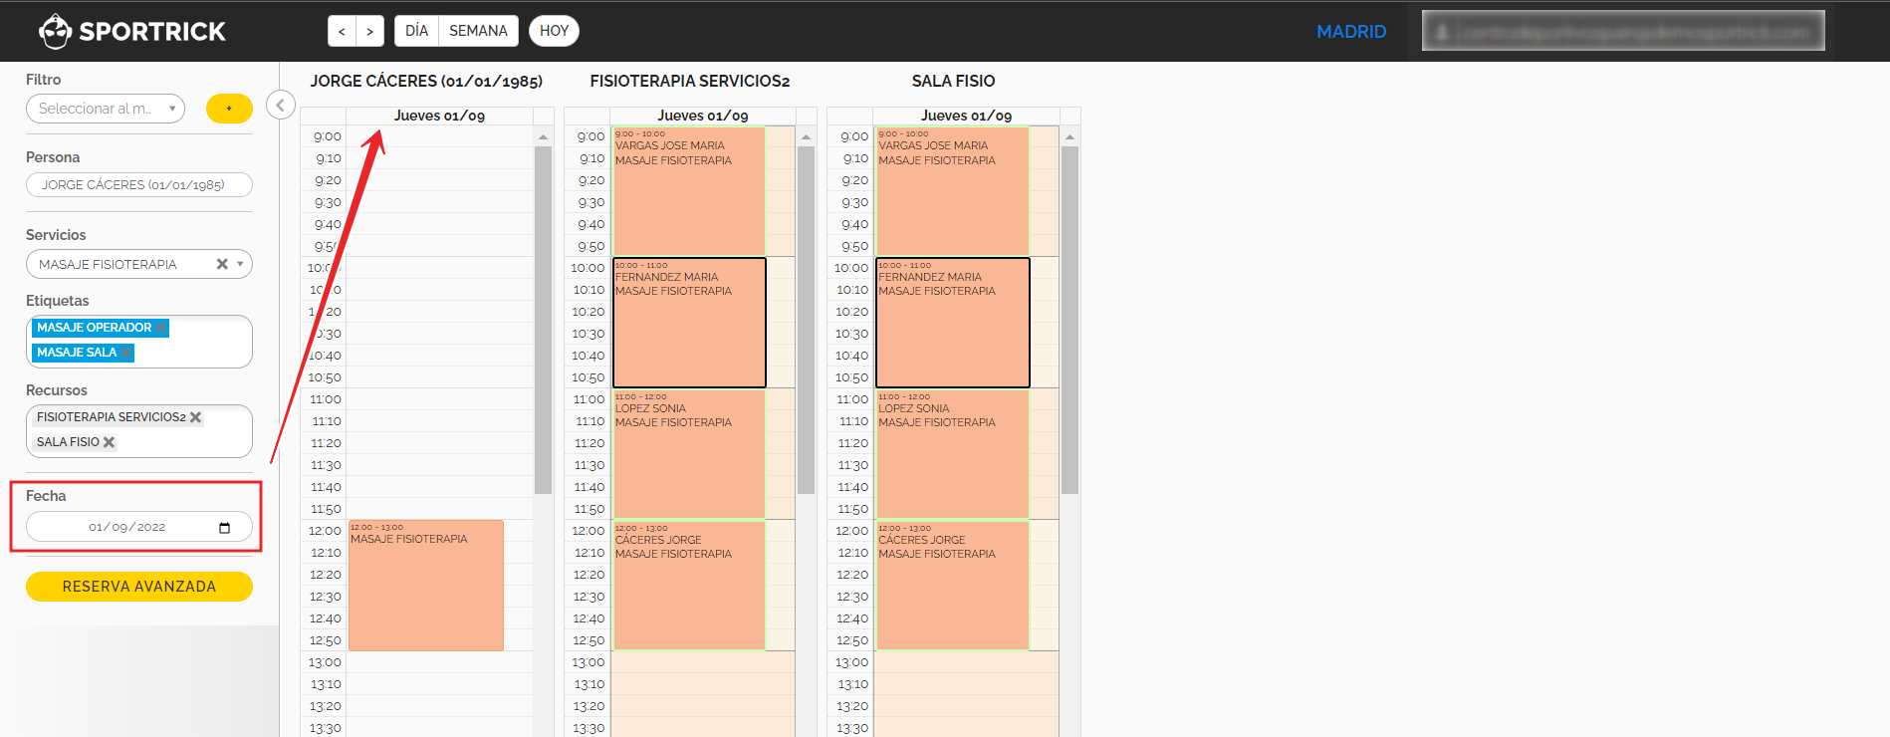This screenshot has width=1890, height=737.
Task: Click Jueves 01/09 header in FISIOTERAPIA SERVICIOS2
Action: point(702,117)
